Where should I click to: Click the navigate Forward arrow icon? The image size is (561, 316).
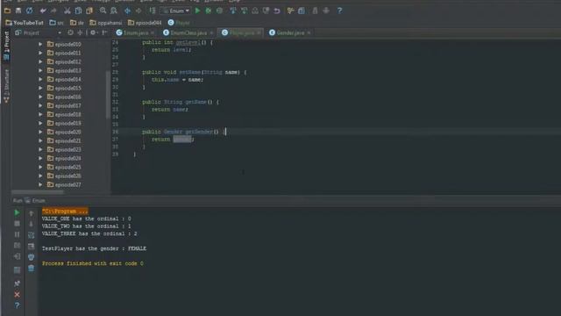[138, 11]
